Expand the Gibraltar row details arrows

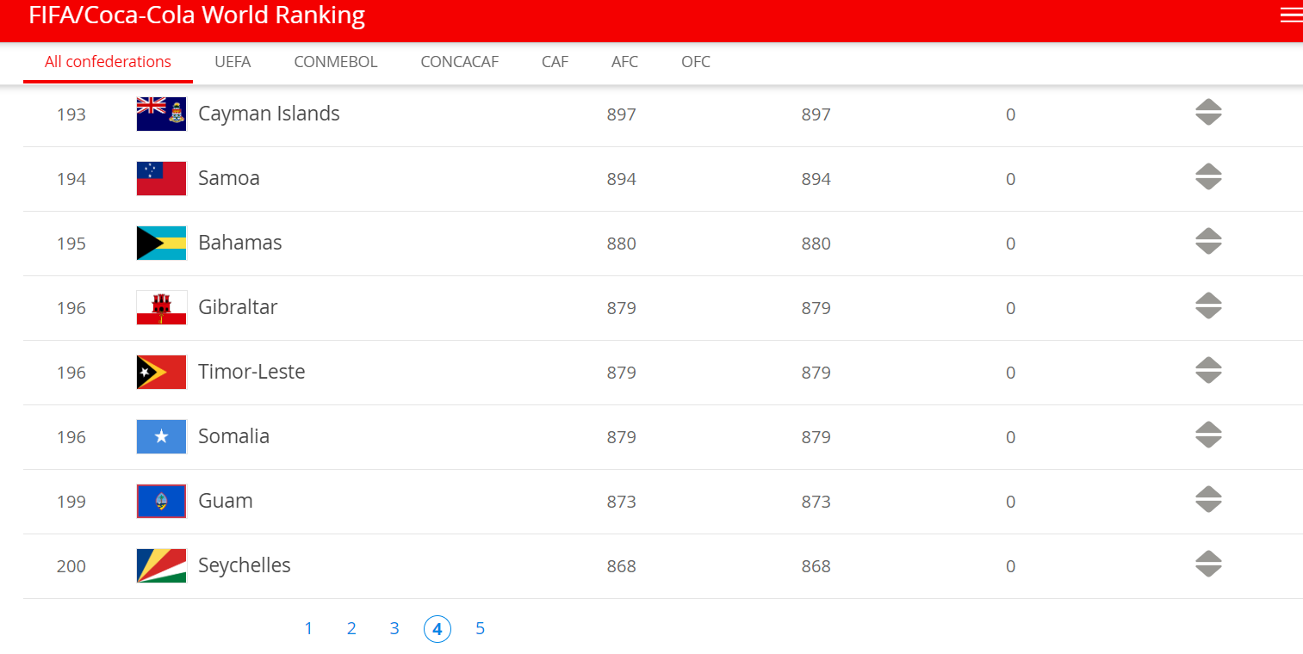tap(1209, 306)
